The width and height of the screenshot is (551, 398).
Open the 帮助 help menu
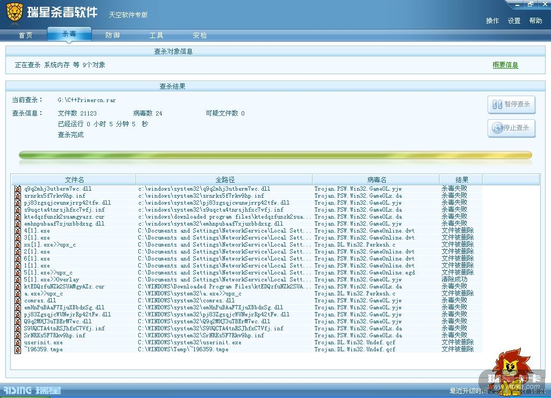click(x=535, y=21)
